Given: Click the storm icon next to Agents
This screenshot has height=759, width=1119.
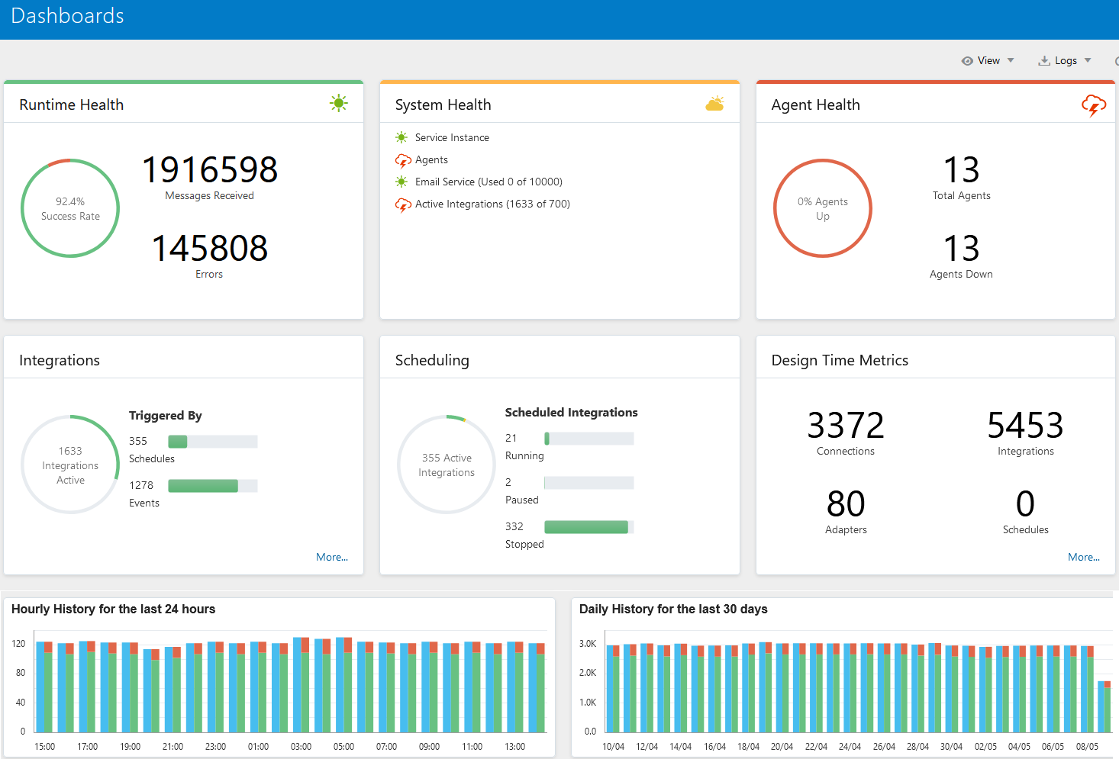Looking at the screenshot, I should pyautogui.click(x=402, y=160).
